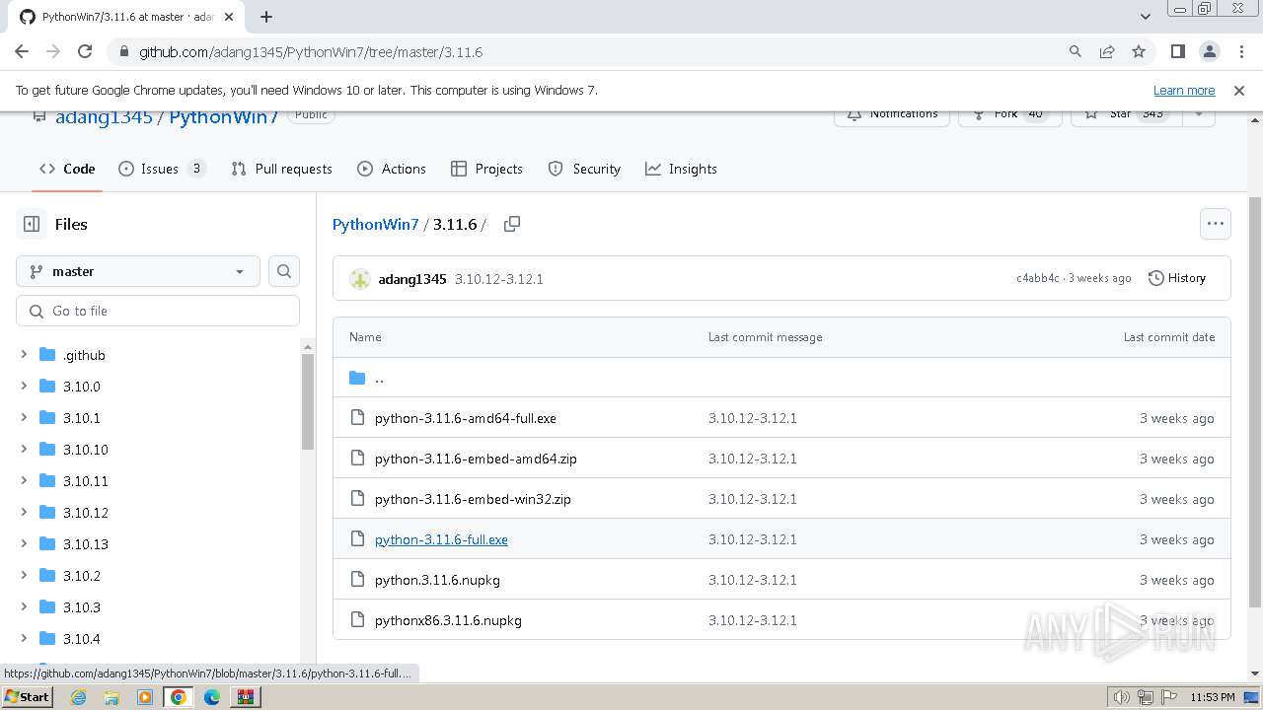Click the Learn more link

(1184, 90)
